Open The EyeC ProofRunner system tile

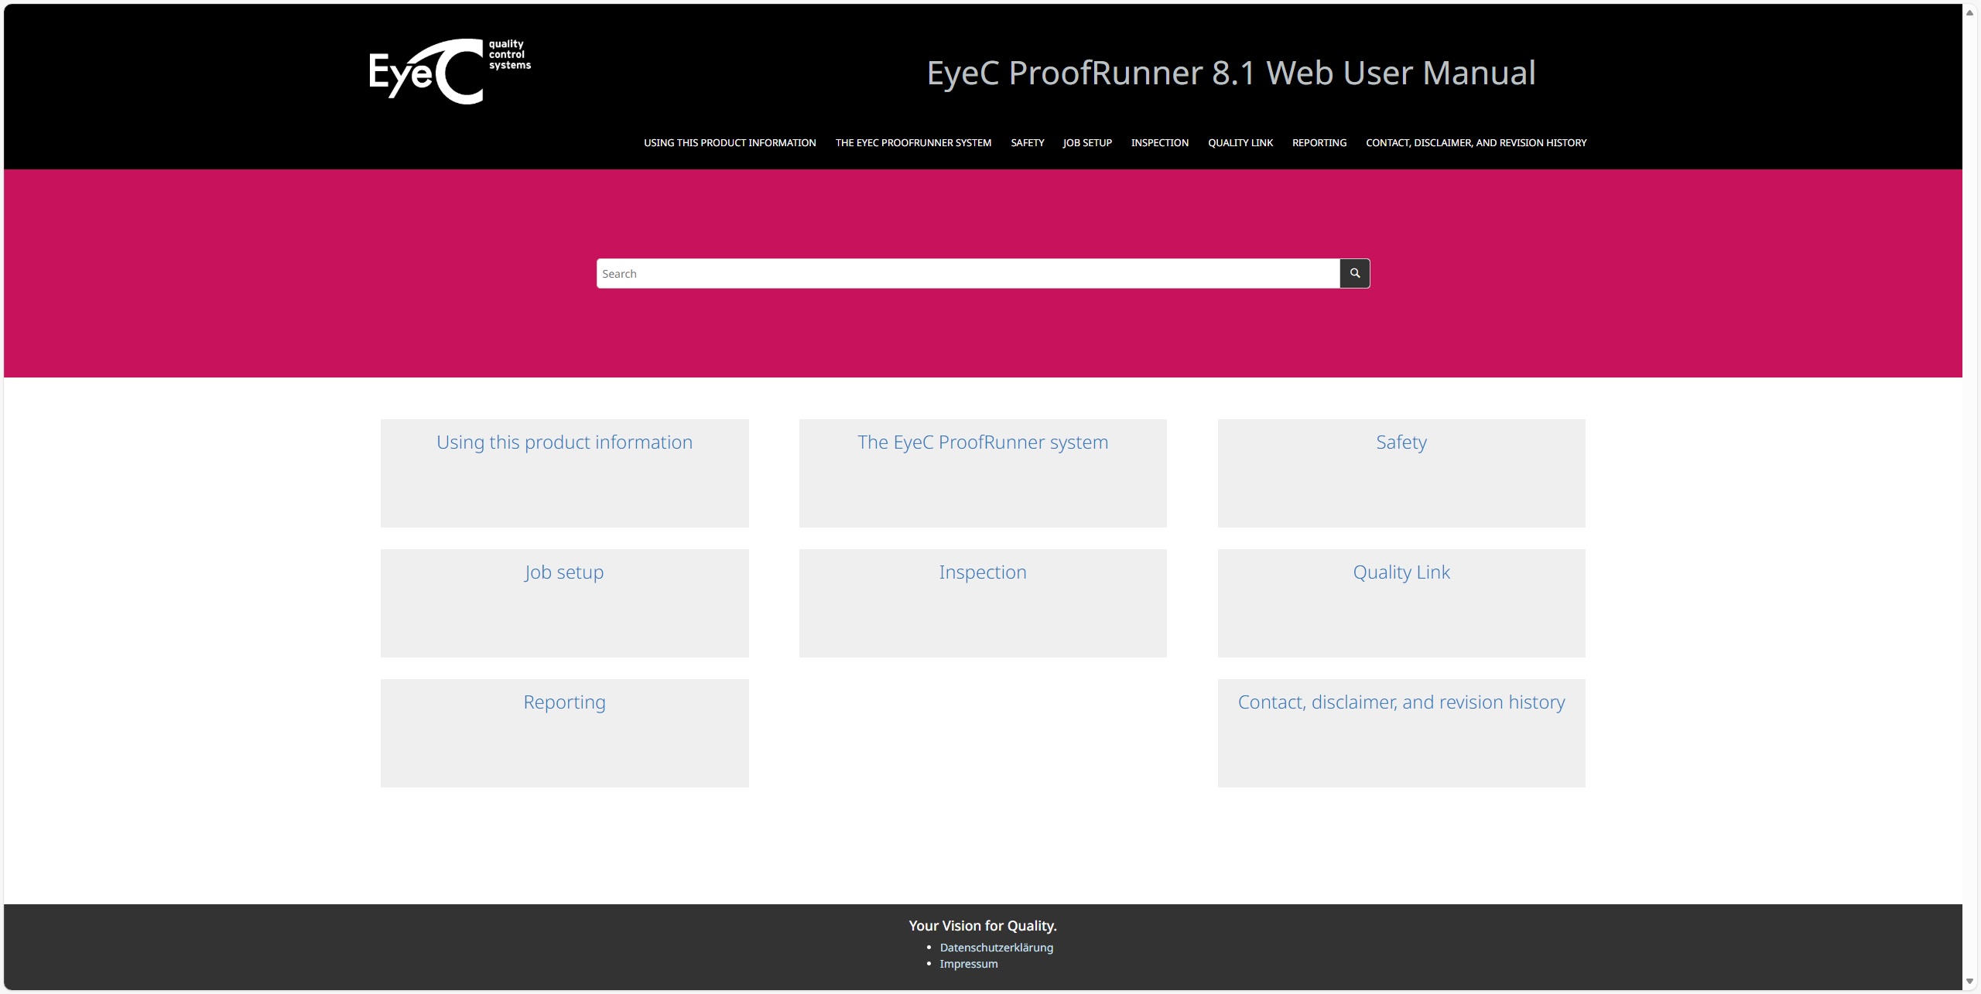click(x=982, y=442)
